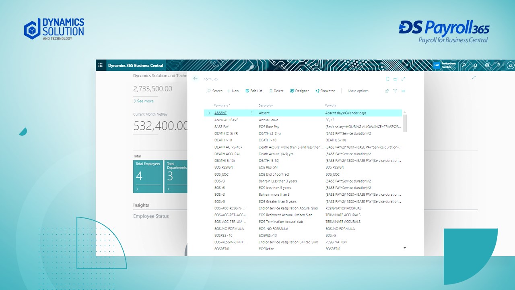Screen dimensions: 515x290
Task: Sort by Formula column header
Action: pyautogui.click(x=330, y=106)
